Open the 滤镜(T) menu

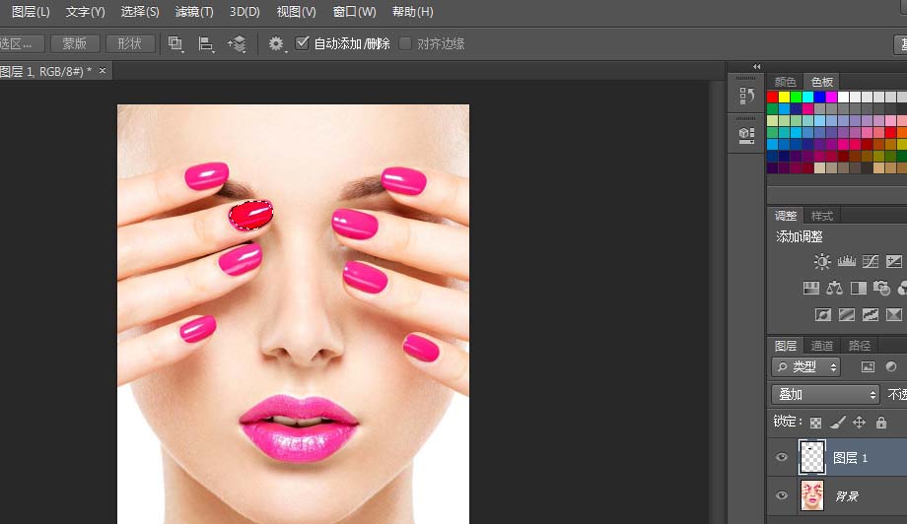(x=194, y=12)
